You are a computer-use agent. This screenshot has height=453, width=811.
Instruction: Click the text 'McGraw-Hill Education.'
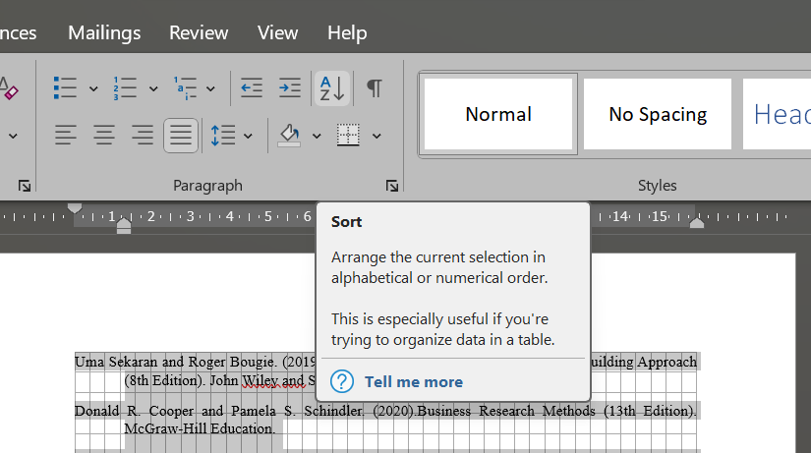[x=200, y=428]
